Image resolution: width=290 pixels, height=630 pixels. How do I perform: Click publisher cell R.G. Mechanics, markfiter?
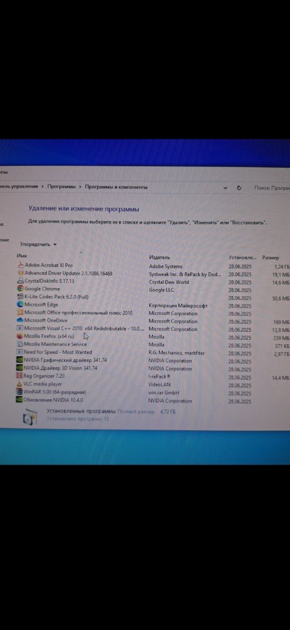click(176, 353)
